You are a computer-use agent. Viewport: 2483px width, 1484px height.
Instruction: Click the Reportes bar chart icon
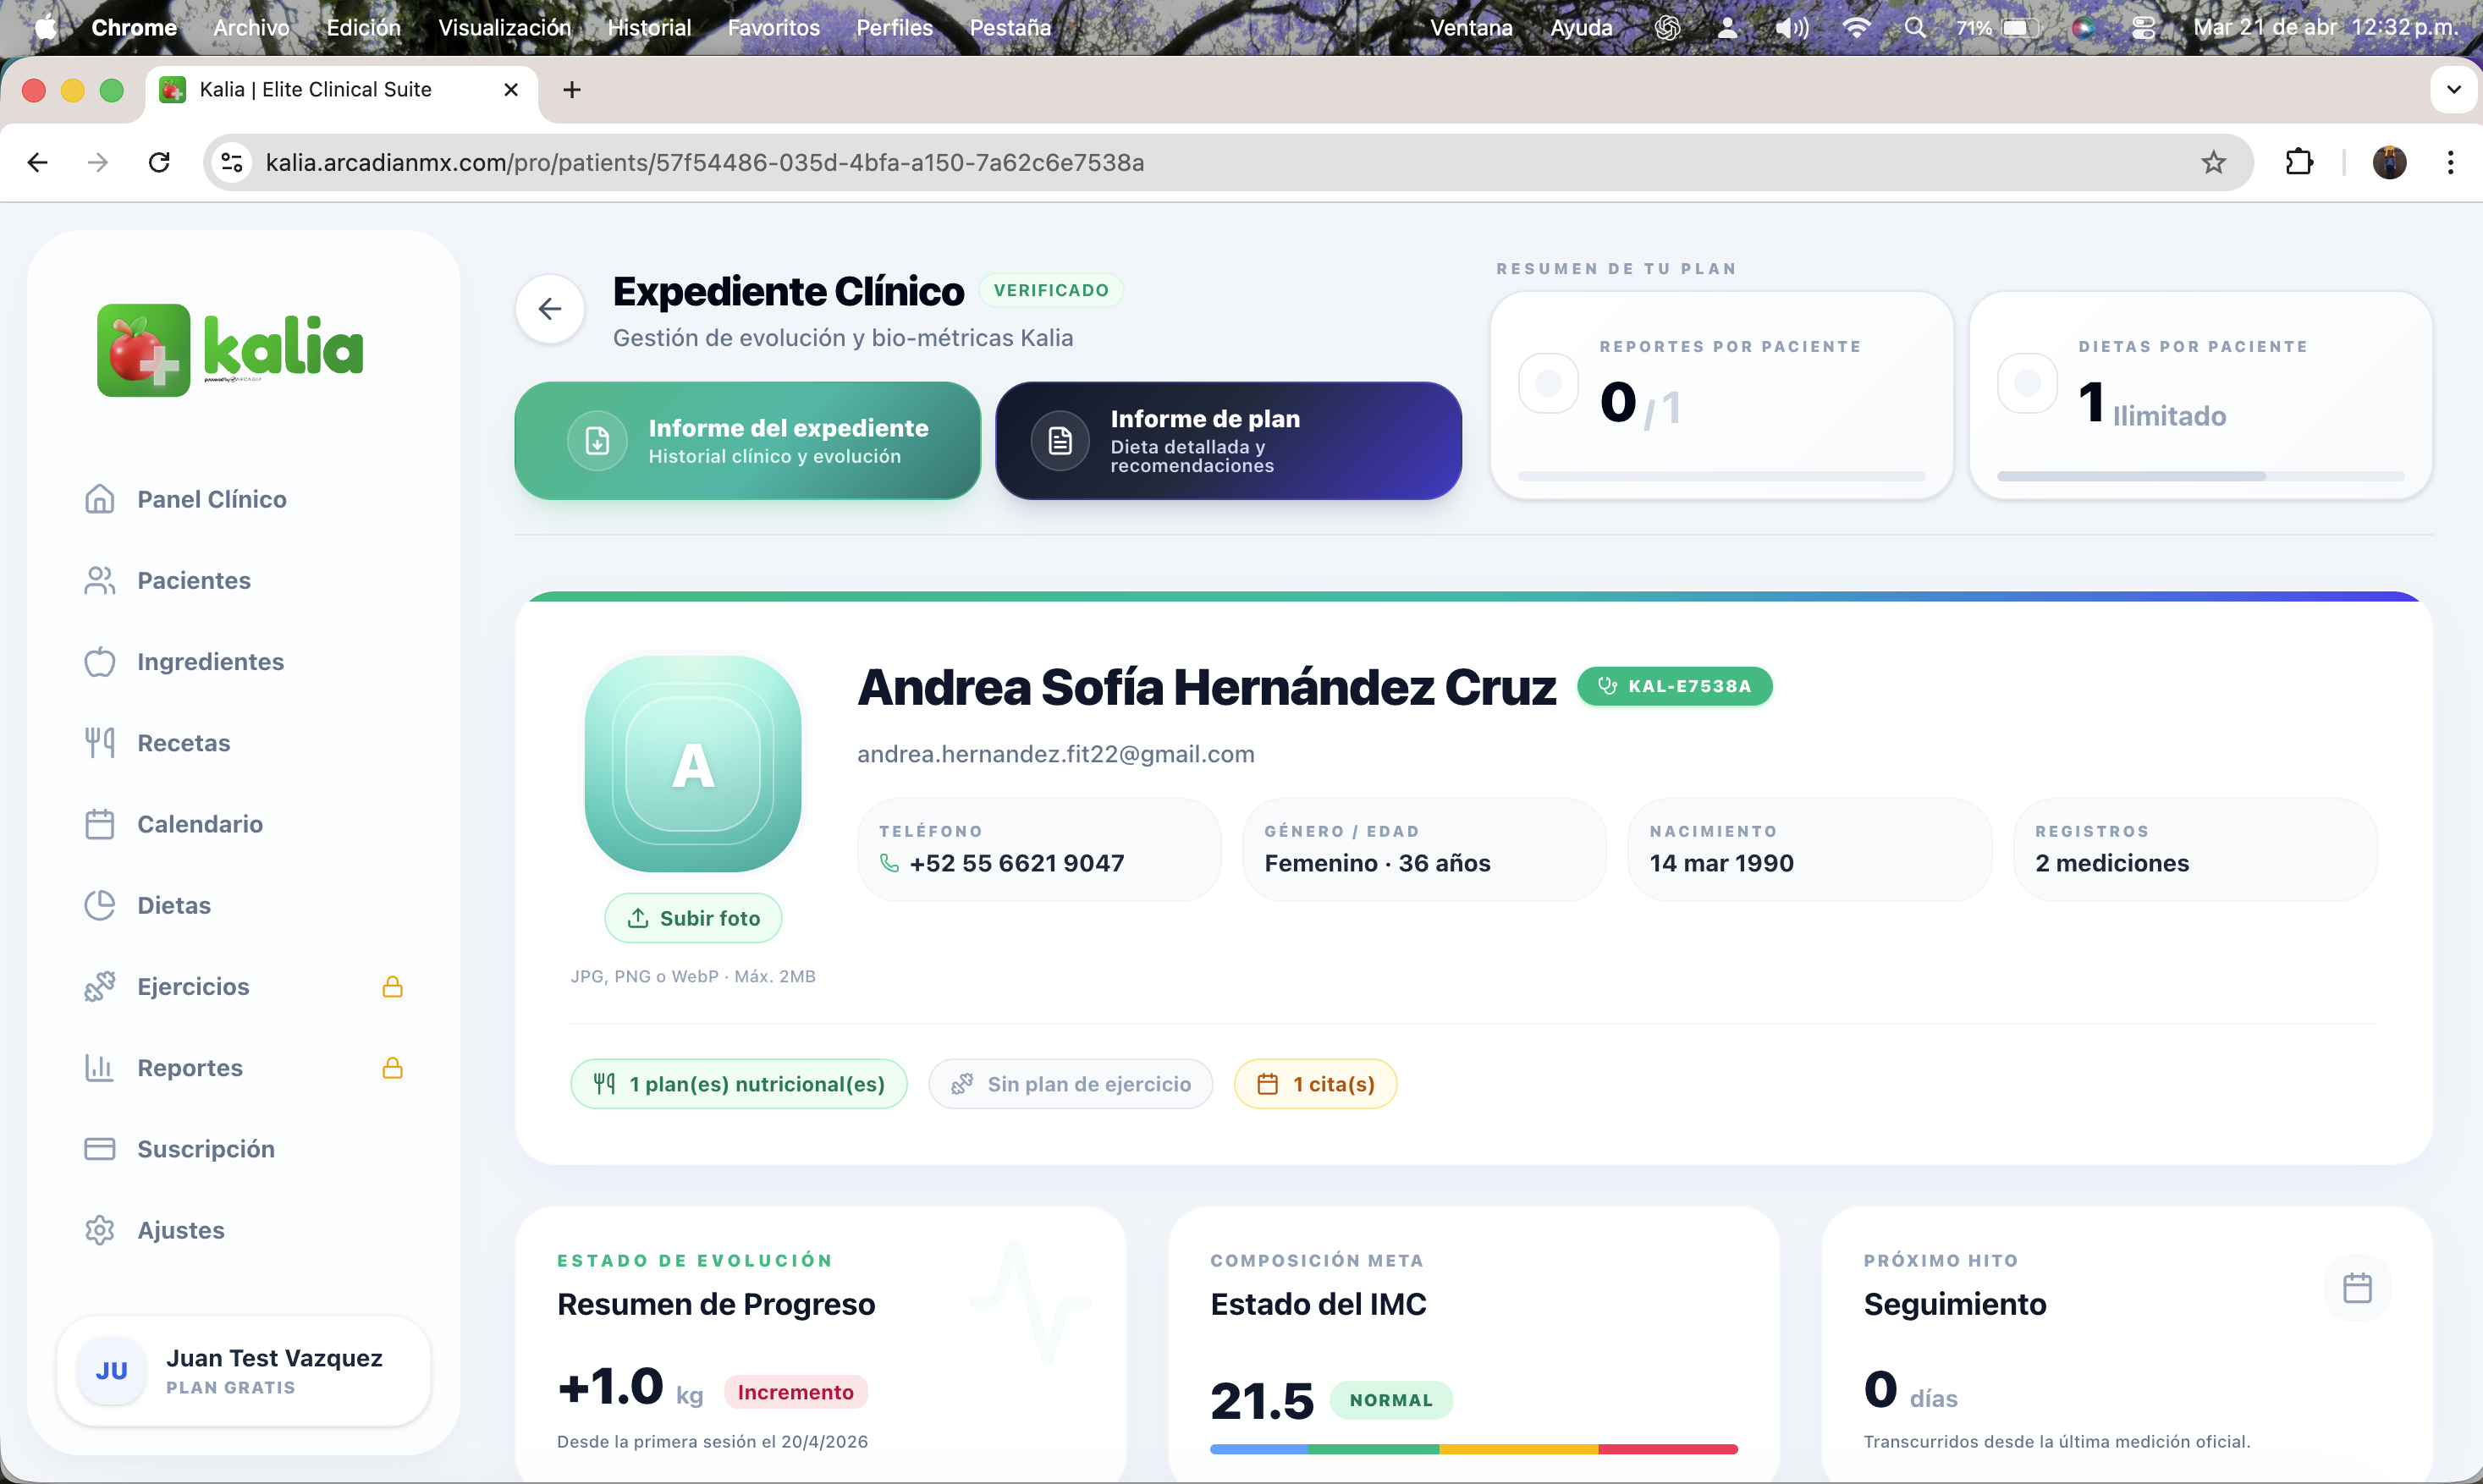tap(99, 1068)
